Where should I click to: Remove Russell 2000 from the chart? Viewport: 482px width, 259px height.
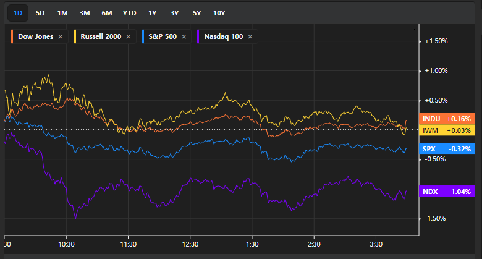click(129, 37)
